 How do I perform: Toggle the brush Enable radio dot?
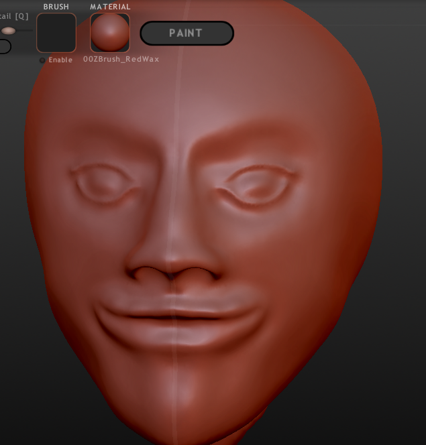point(42,60)
